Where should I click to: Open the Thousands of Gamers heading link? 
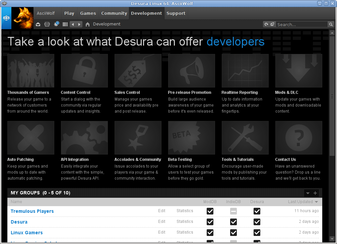pos(28,93)
